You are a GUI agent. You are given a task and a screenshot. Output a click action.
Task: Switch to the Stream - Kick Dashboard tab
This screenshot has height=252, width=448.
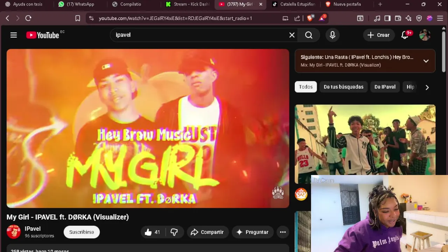pyautogui.click(x=188, y=4)
